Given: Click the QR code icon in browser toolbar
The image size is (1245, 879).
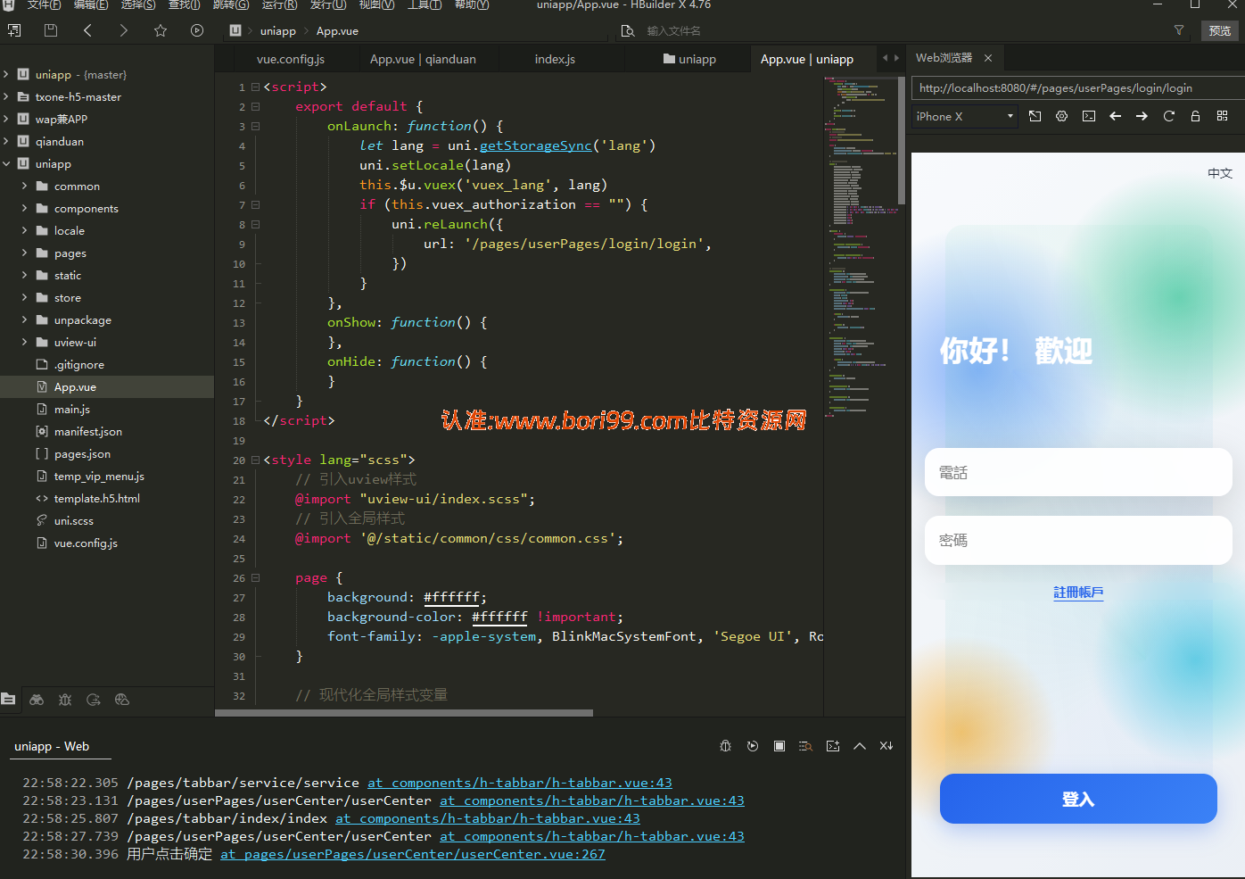Looking at the screenshot, I should coord(1222,116).
